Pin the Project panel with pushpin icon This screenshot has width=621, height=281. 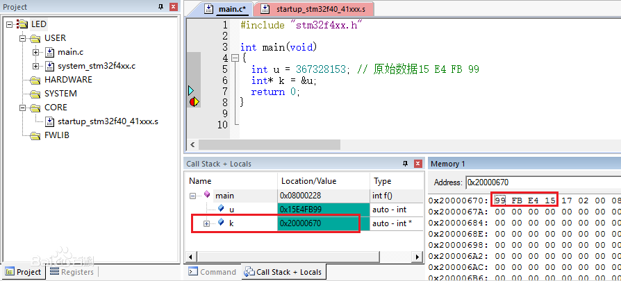coord(160,7)
